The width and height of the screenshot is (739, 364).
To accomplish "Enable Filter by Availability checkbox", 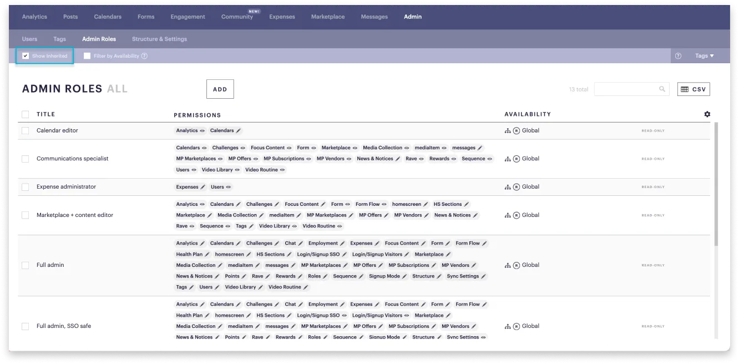I will pyautogui.click(x=87, y=56).
